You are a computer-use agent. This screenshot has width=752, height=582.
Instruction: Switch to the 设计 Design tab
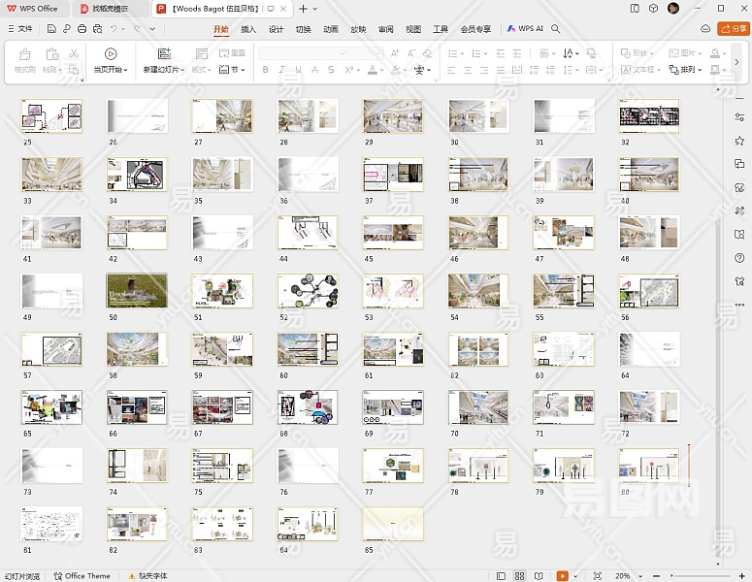(276, 29)
